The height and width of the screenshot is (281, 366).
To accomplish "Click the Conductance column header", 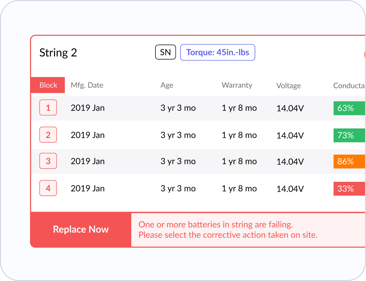I will tap(349, 86).
